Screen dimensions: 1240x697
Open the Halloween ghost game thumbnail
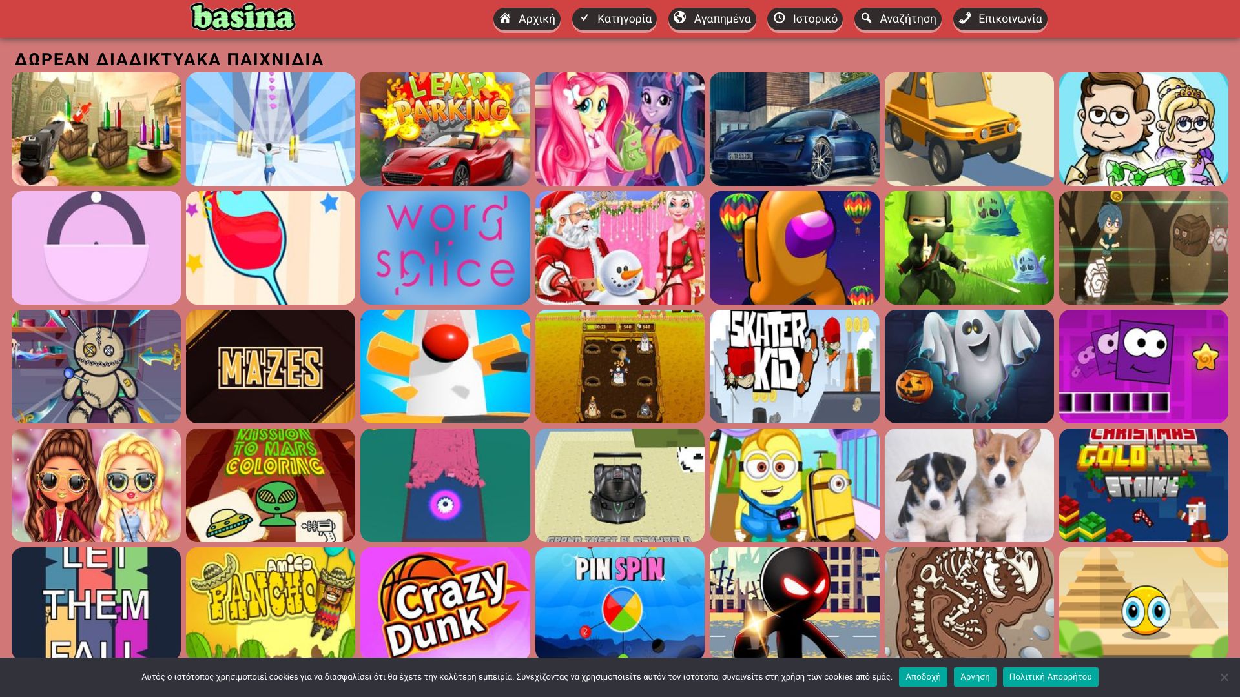[969, 367]
